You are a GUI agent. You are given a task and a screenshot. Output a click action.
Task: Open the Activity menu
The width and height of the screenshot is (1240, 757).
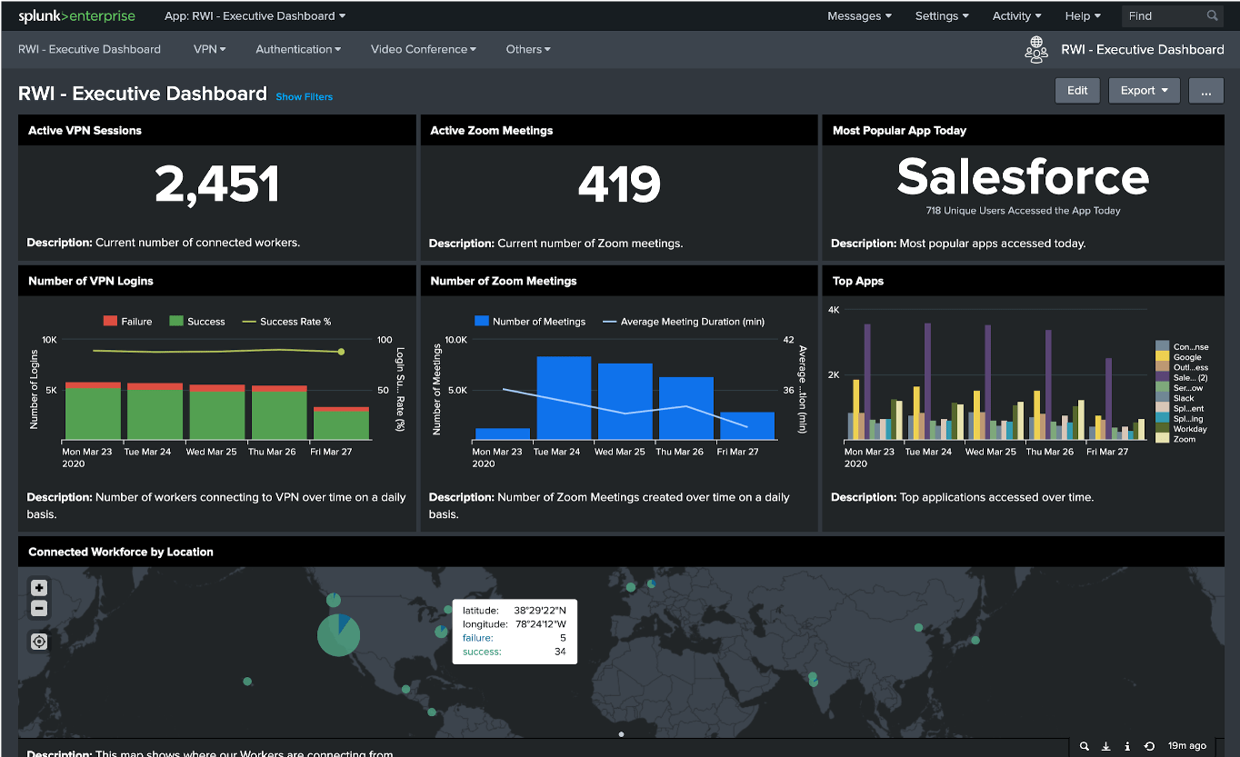pyautogui.click(x=1015, y=15)
